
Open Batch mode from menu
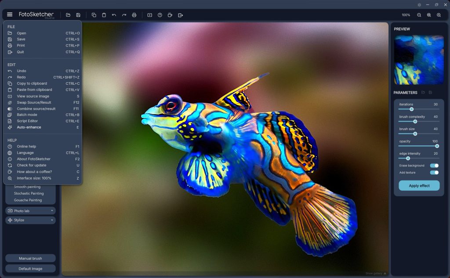(x=43, y=115)
